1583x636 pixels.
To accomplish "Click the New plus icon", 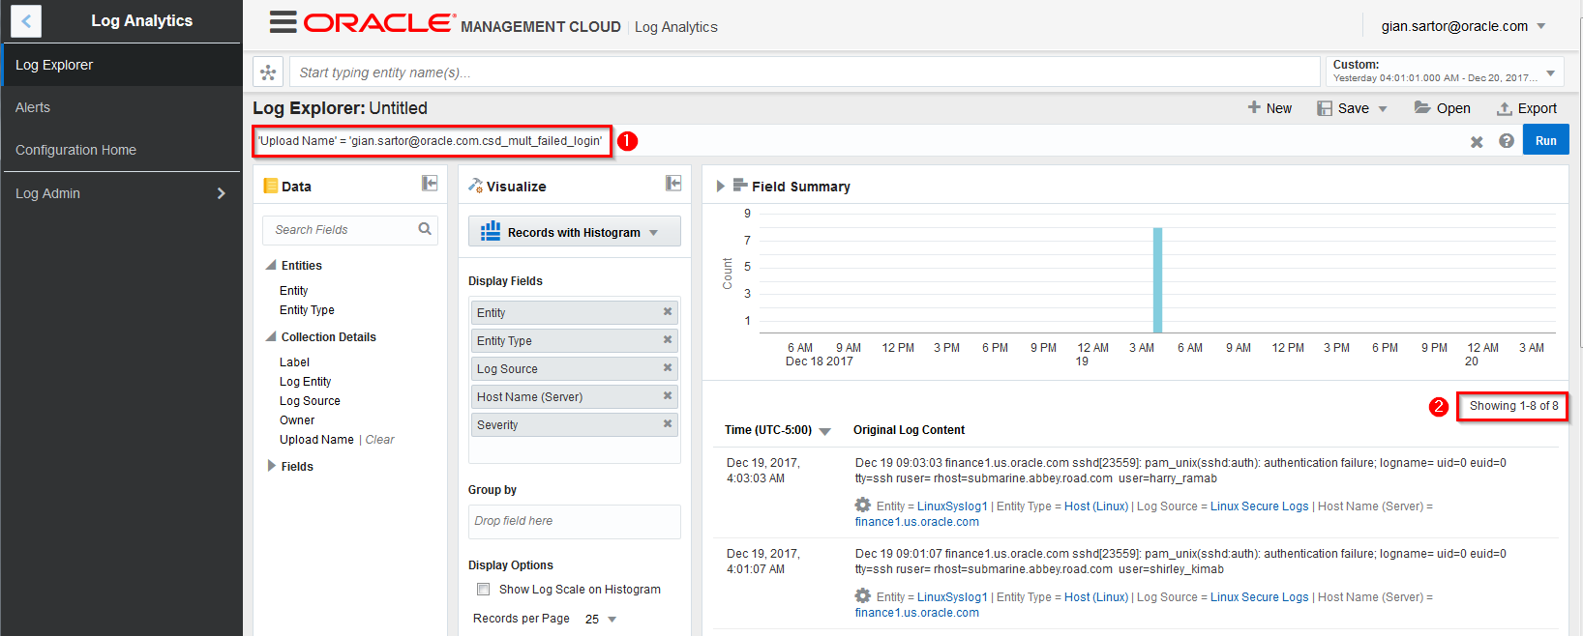I will pos(1254,107).
